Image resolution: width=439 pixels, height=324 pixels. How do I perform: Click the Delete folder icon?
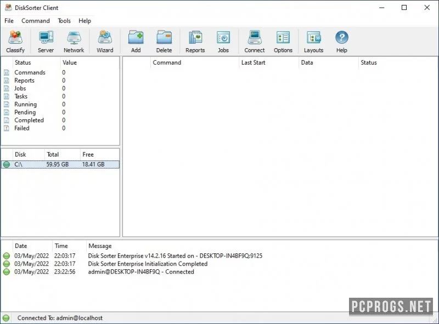click(x=164, y=37)
